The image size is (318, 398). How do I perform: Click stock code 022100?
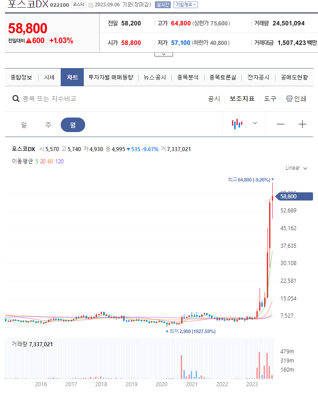(x=59, y=5)
